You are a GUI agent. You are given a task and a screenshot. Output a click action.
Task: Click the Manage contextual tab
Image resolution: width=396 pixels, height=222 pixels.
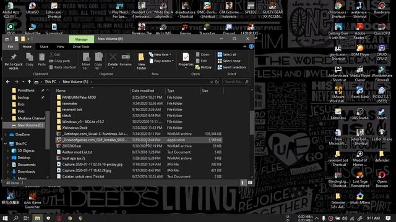point(81,39)
